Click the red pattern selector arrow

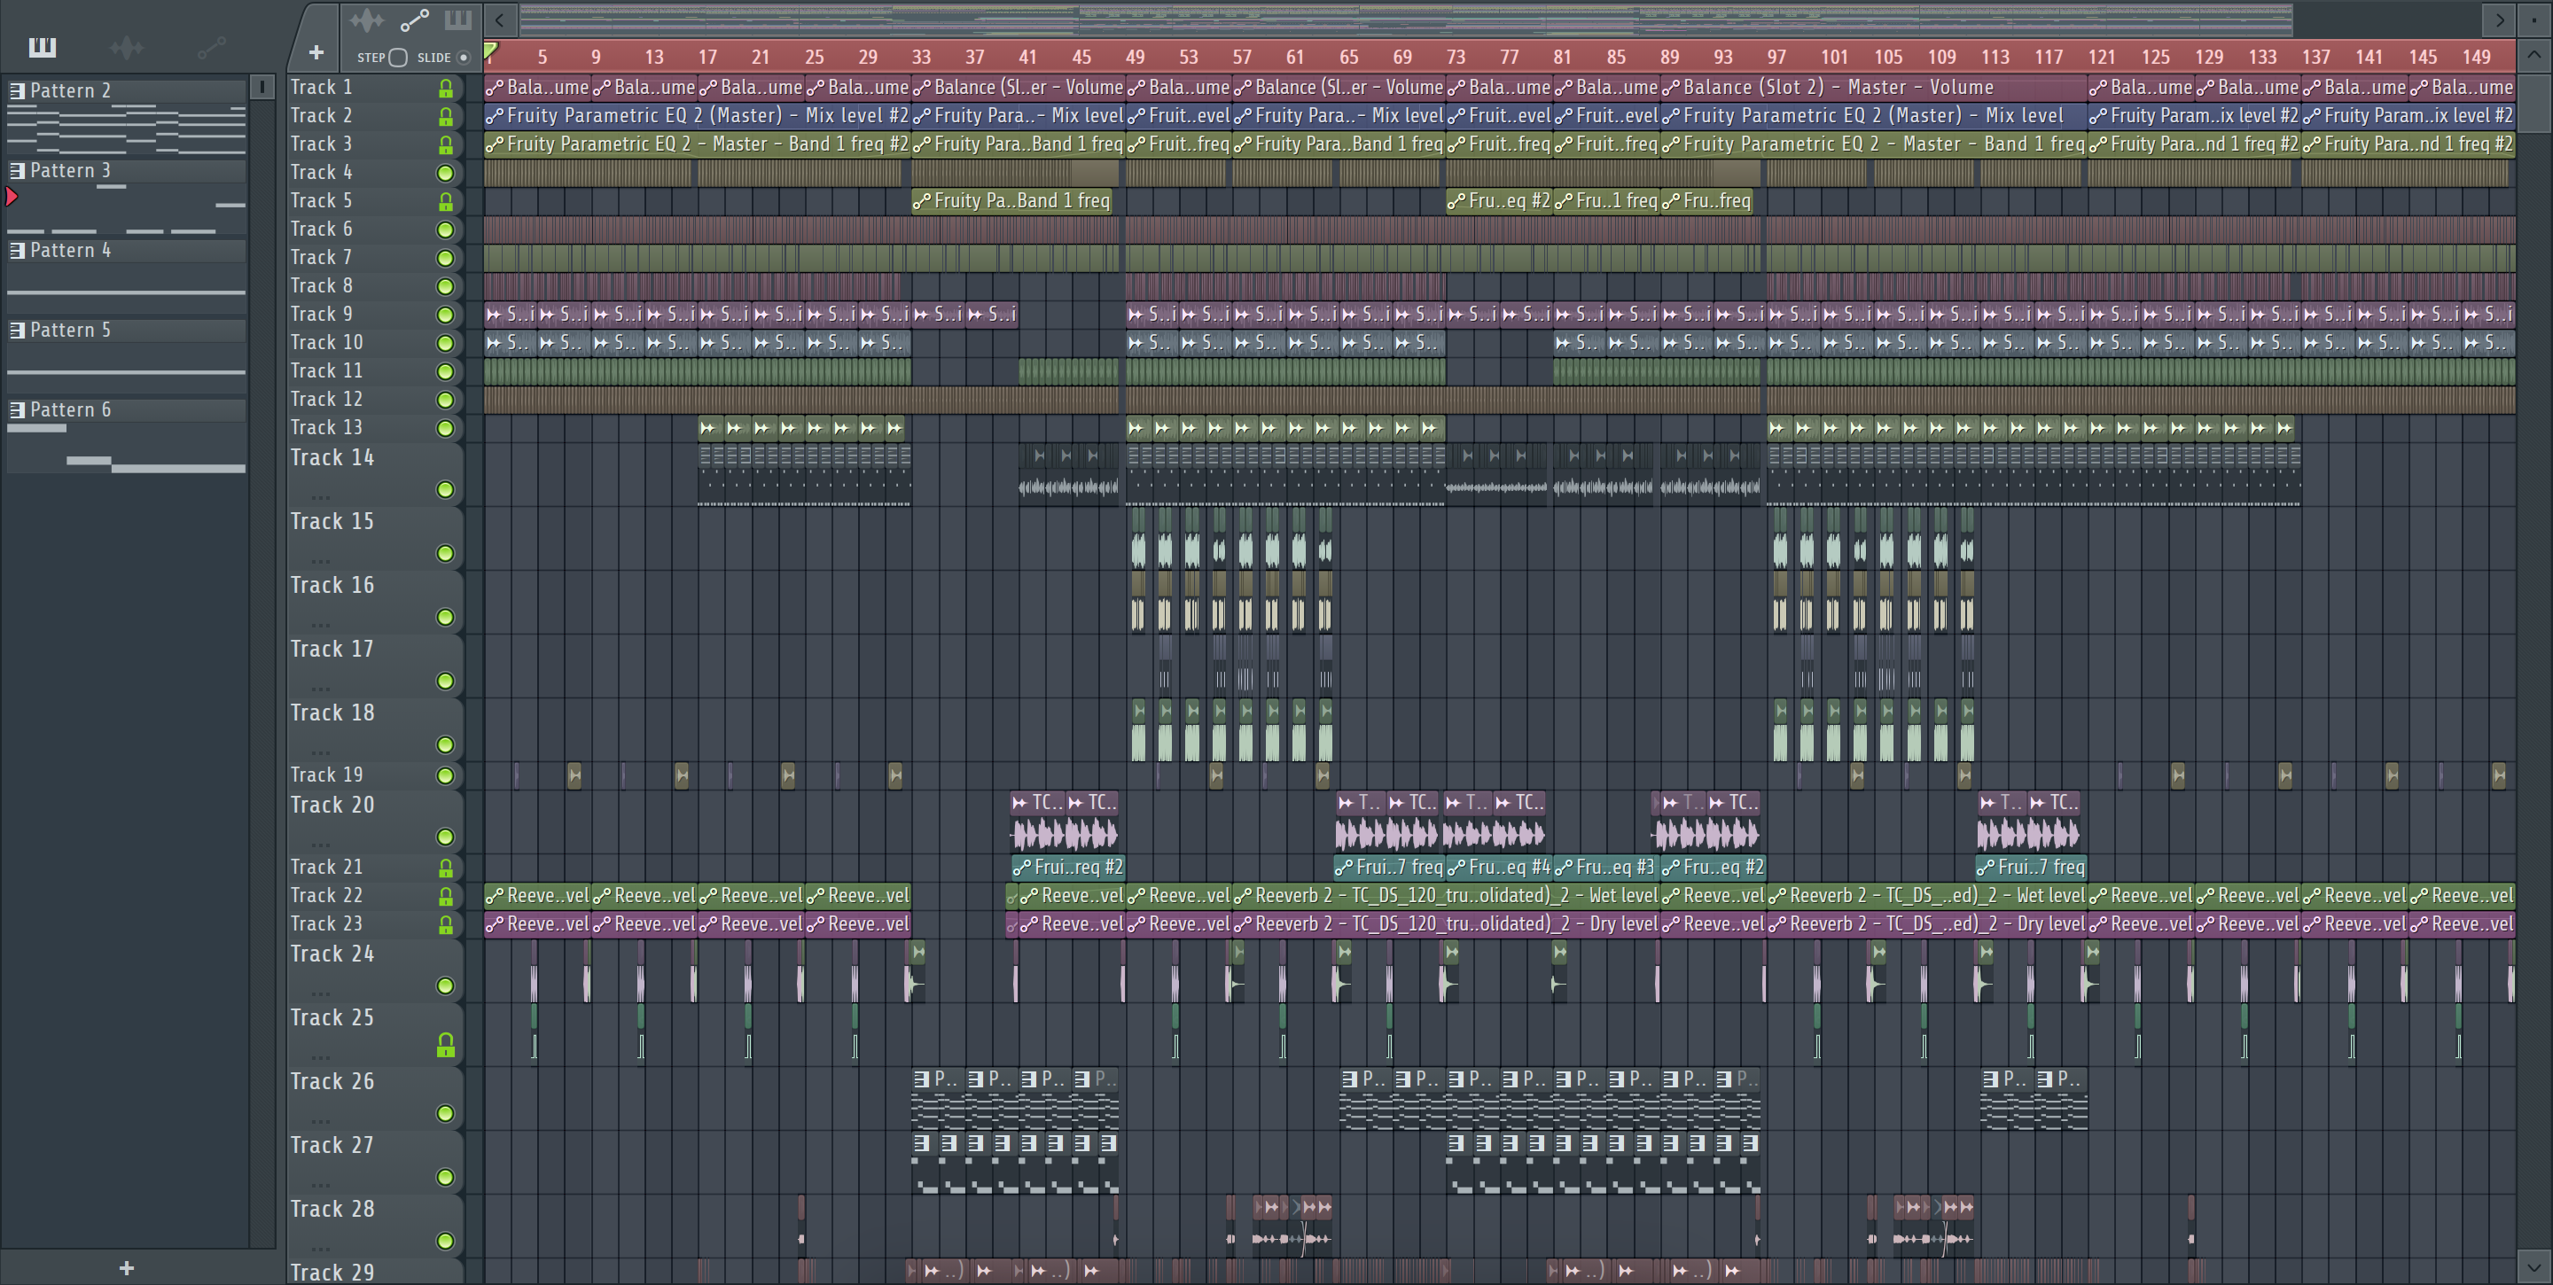pos(12,196)
